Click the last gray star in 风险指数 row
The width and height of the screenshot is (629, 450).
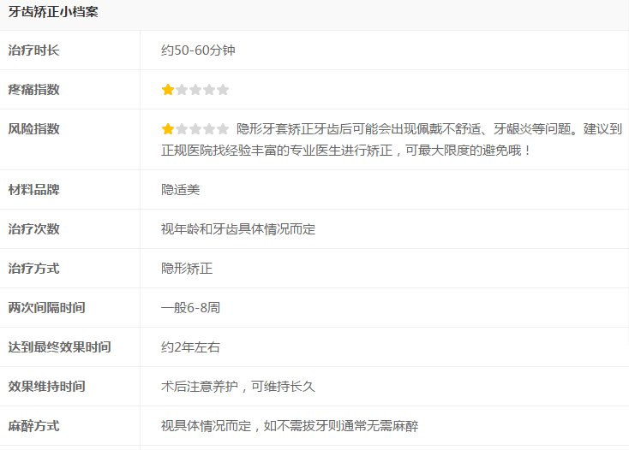click(x=223, y=129)
